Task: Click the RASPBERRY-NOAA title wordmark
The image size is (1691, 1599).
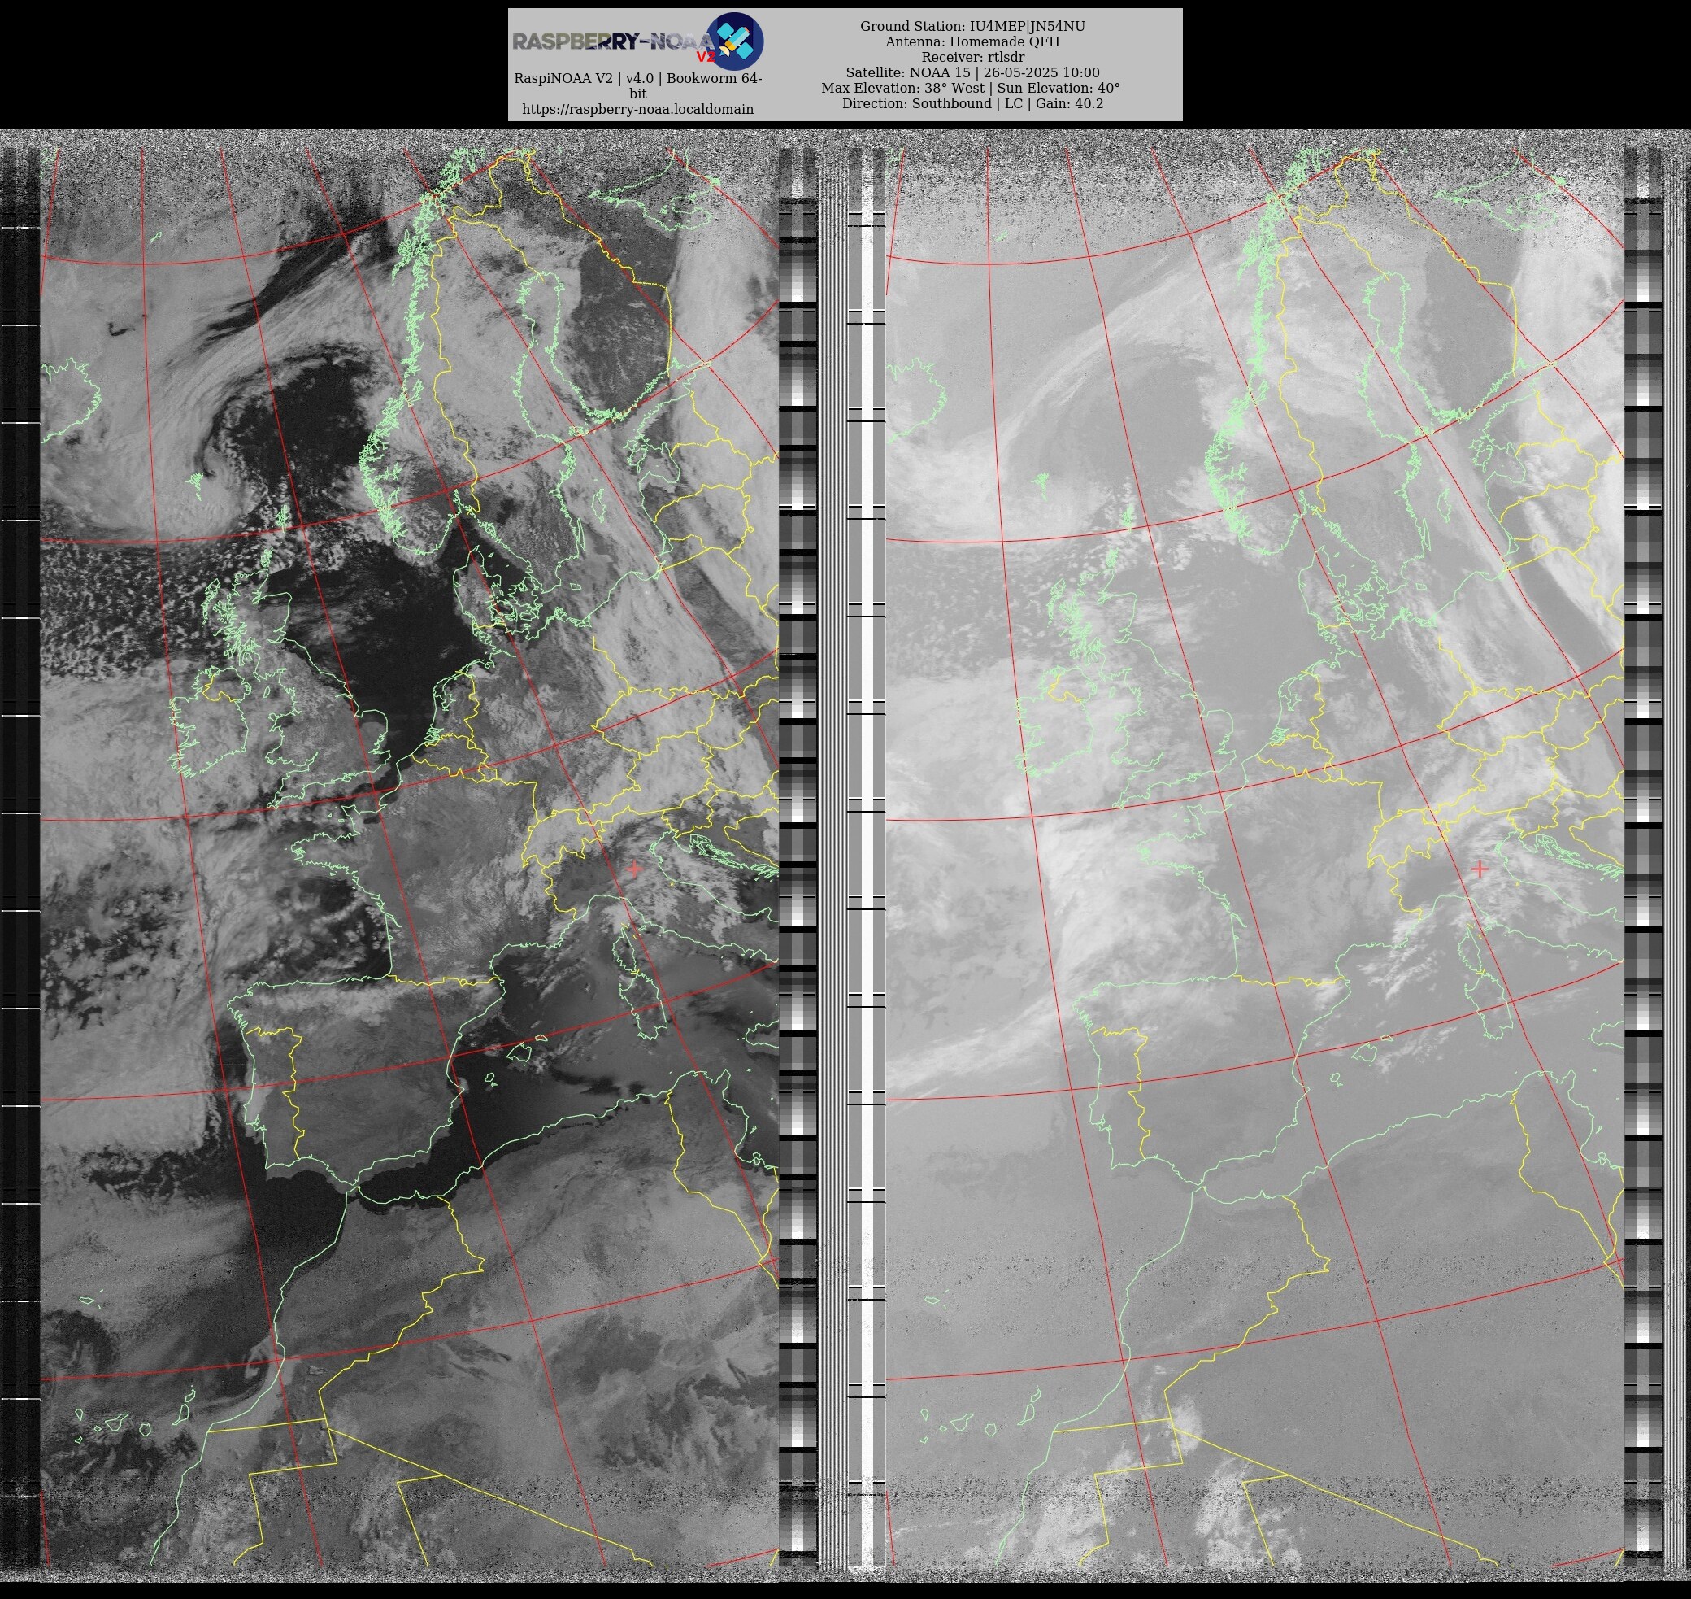Action: coord(613,41)
